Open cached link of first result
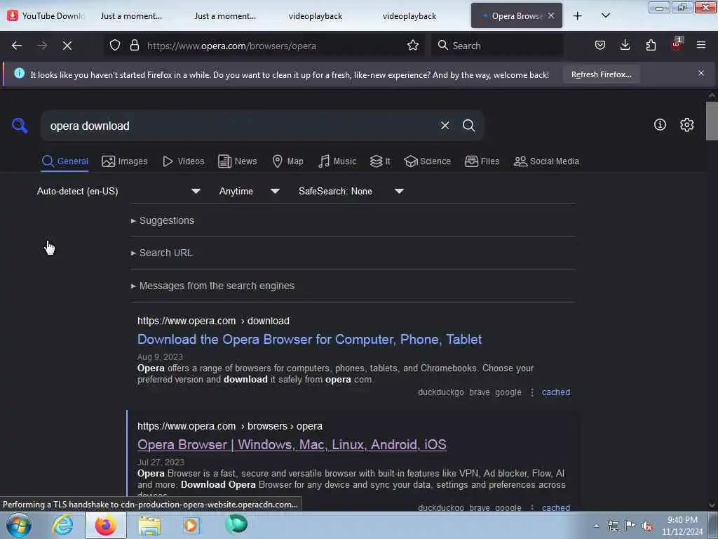Screen dimensions: 718x539 pyautogui.click(x=556, y=392)
